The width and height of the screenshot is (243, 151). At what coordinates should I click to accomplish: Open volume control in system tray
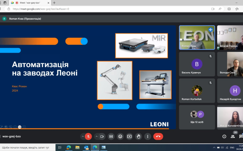click(223, 147)
